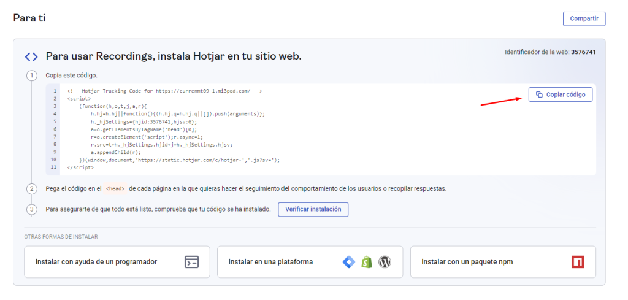Screen dimensions: 628x300
Task: Click heading Para usar Recordings, instala Hotjar
Action: coord(174,56)
